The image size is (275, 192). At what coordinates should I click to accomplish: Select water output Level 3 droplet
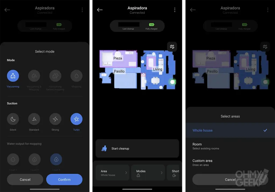pos(56,160)
